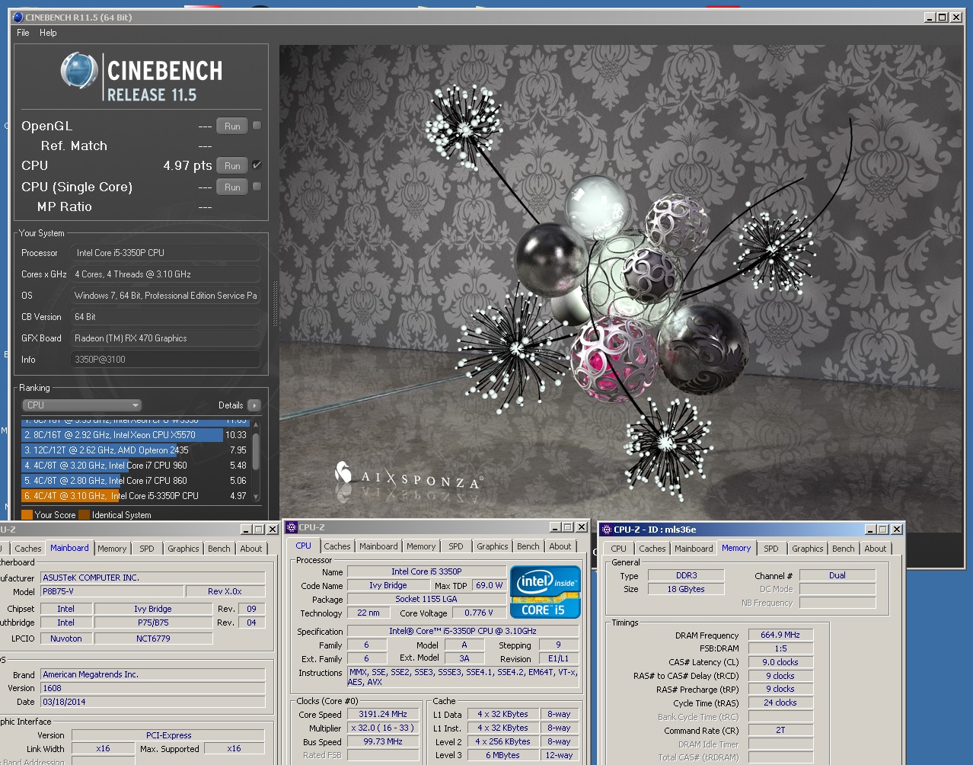Select ranking row AMD Opteron 2435
This screenshot has height=765, width=973.
click(x=135, y=450)
